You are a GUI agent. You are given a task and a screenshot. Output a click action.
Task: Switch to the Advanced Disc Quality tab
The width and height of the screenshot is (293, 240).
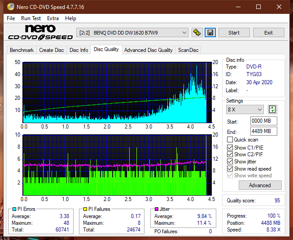pos(149,50)
